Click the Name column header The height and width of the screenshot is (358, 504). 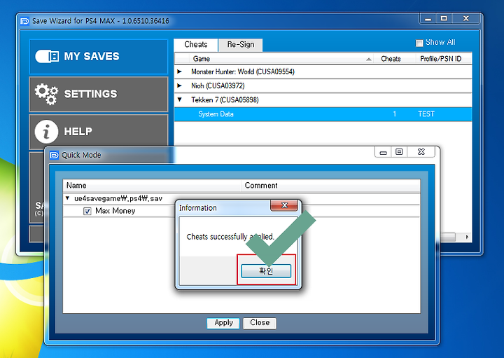click(152, 186)
